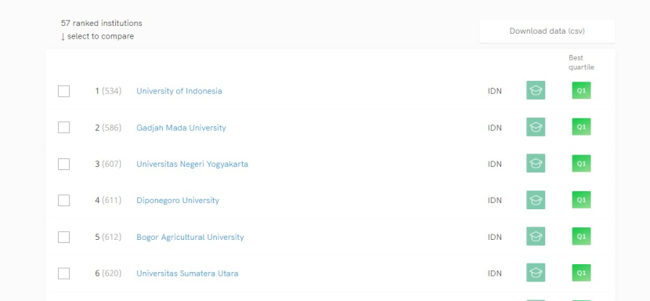Click the graduation cap icon for Diponegoro University

coord(536,200)
